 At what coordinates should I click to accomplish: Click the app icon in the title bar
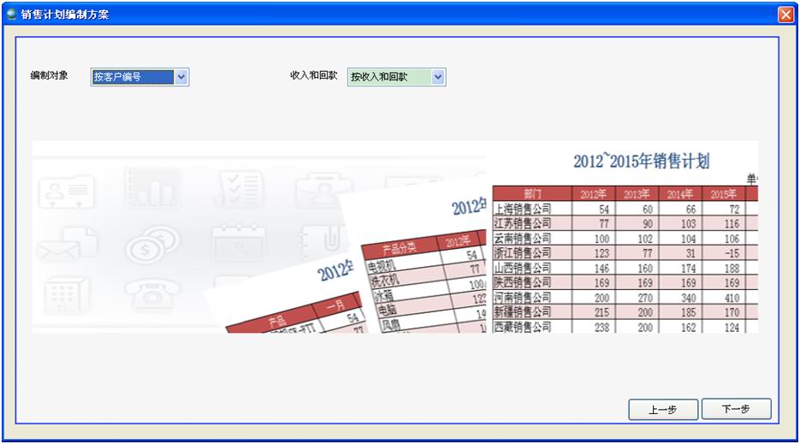pos(11,14)
